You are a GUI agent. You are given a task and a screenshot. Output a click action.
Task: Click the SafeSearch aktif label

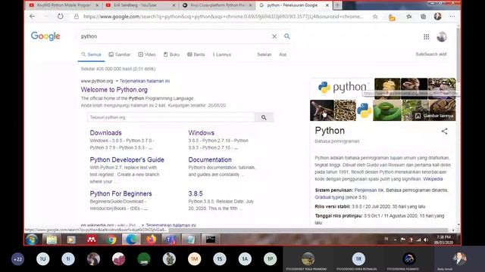[x=431, y=54]
